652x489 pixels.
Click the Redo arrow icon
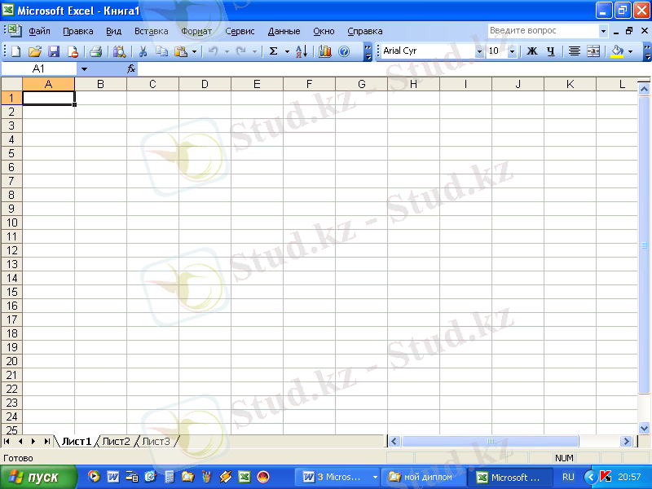[240, 51]
